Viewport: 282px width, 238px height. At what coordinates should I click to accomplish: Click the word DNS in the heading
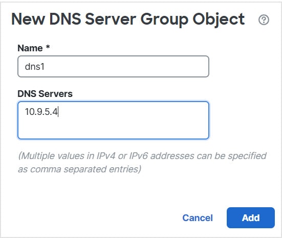pos(65,19)
